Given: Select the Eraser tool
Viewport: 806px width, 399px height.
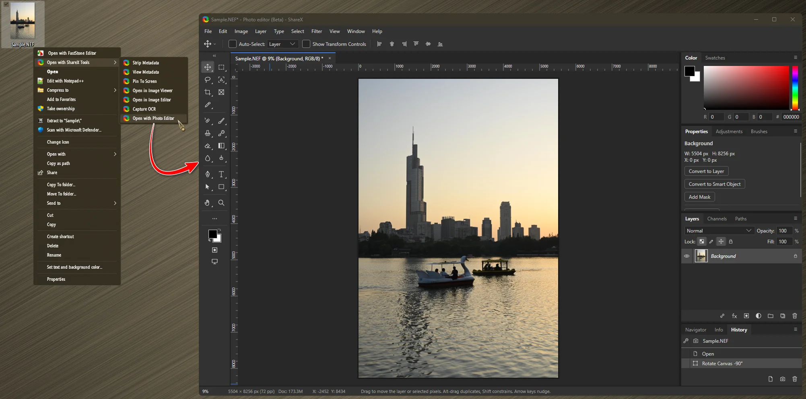Looking at the screenshot, I should click(208, 146).
